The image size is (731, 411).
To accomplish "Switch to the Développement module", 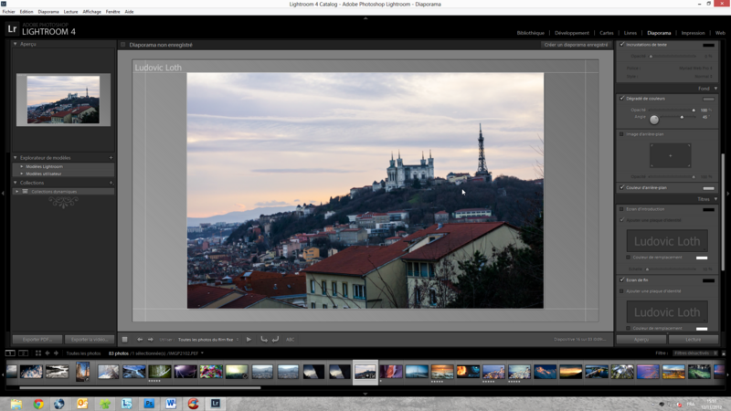I will (x=571, y=33).
